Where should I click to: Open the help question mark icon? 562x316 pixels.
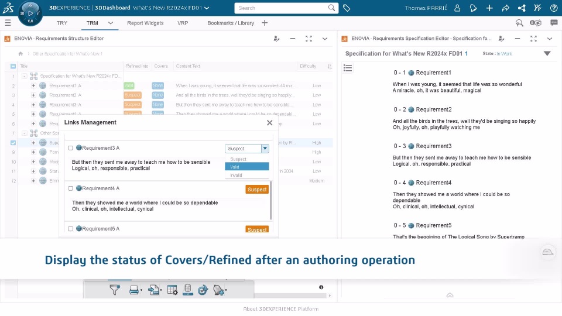[x=554, y=8]
